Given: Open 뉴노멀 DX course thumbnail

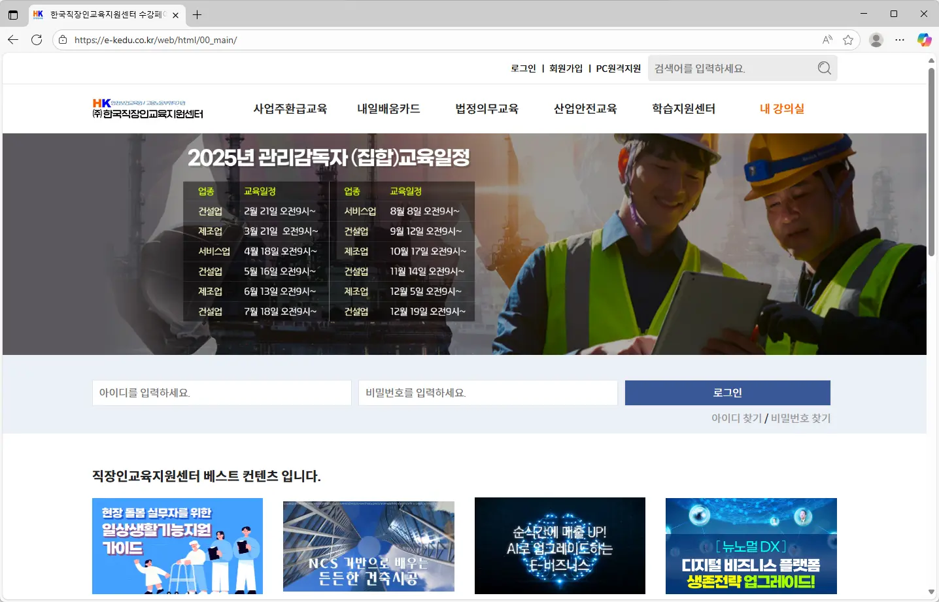Looking at the screenshot, I should point(751,546).
